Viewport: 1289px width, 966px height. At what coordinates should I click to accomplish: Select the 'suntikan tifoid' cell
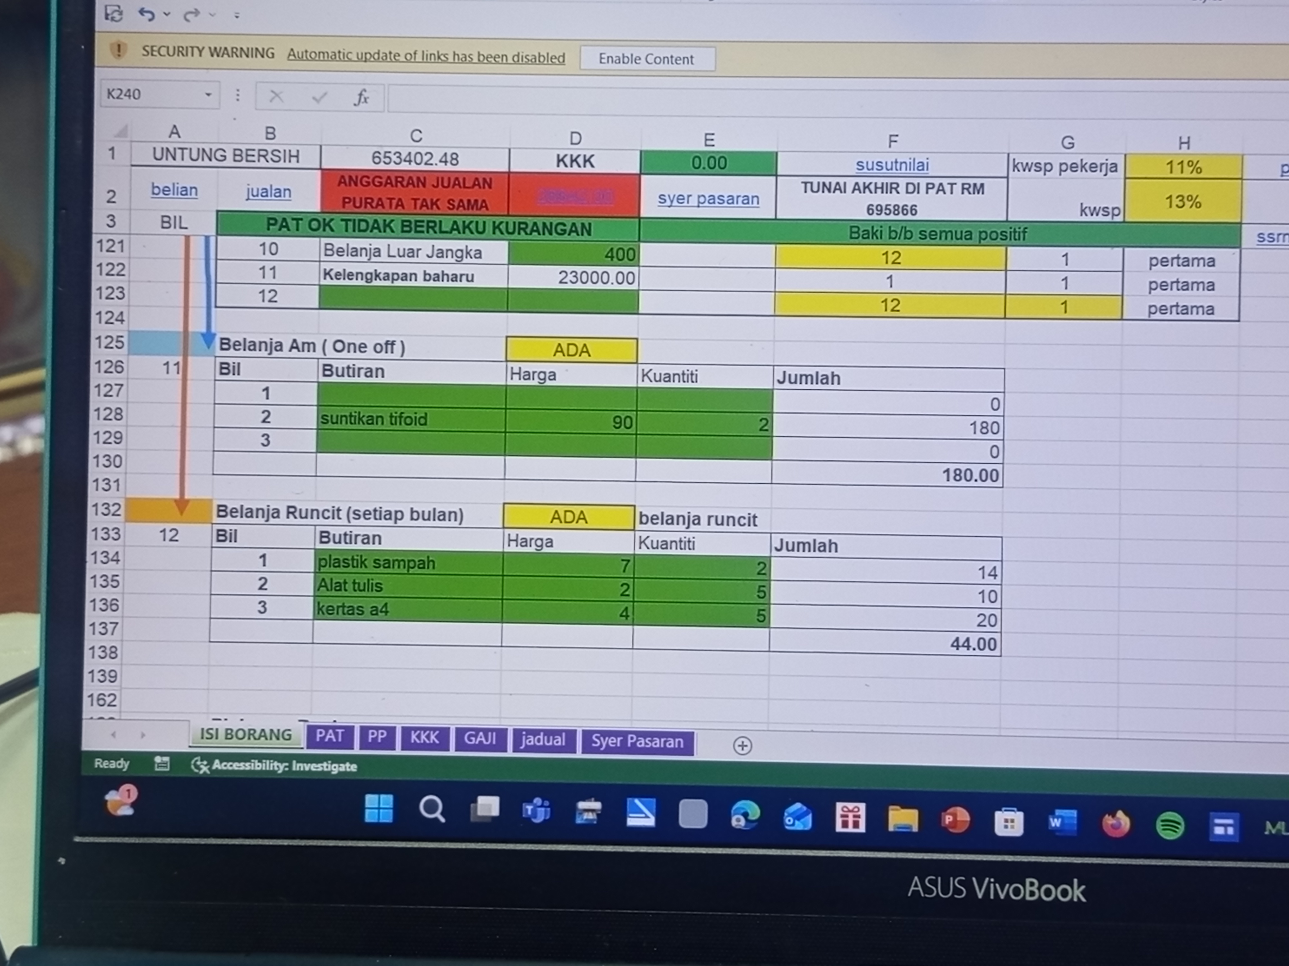[411, 419]
